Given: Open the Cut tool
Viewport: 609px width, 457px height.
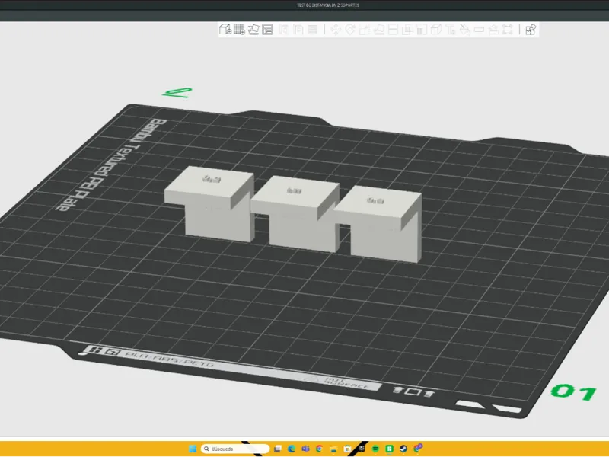Looking at the screenshot, I should pos(393,30).
